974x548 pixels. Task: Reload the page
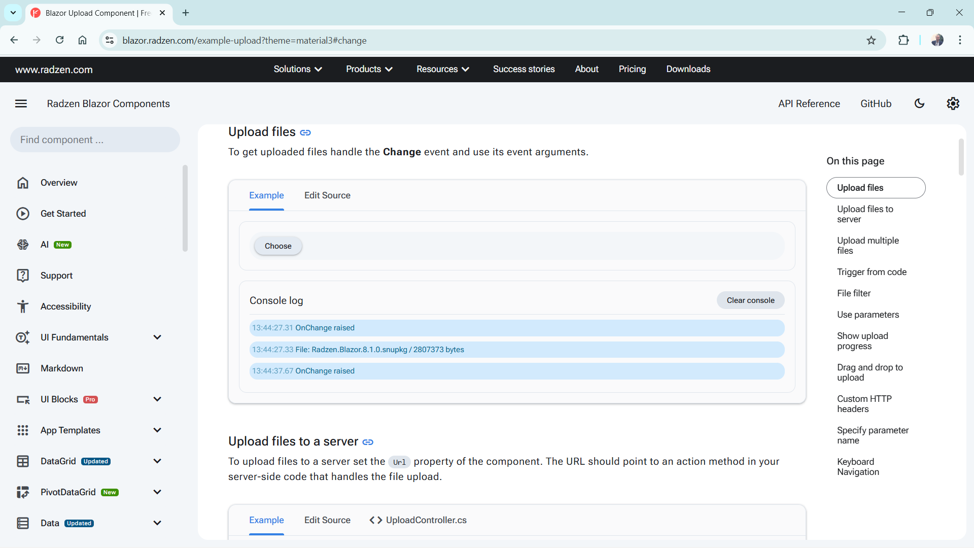[x=59, y=40]
